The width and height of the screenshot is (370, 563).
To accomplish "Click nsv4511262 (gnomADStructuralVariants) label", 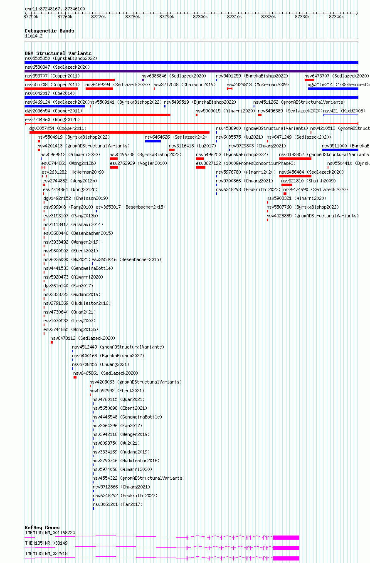I will pyautogui.click(x=299, y=102).
